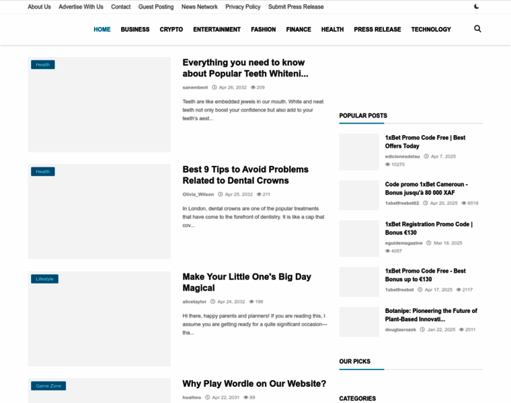The image size is (511, 403).
Task: Go to Advertise With Us
Action: [81, 7]
